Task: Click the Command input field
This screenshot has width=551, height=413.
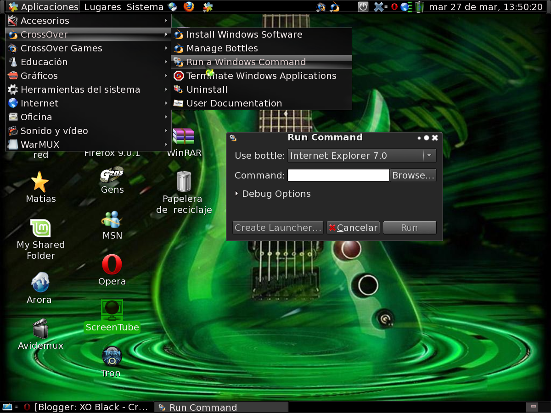Action: tap(338, 175)
